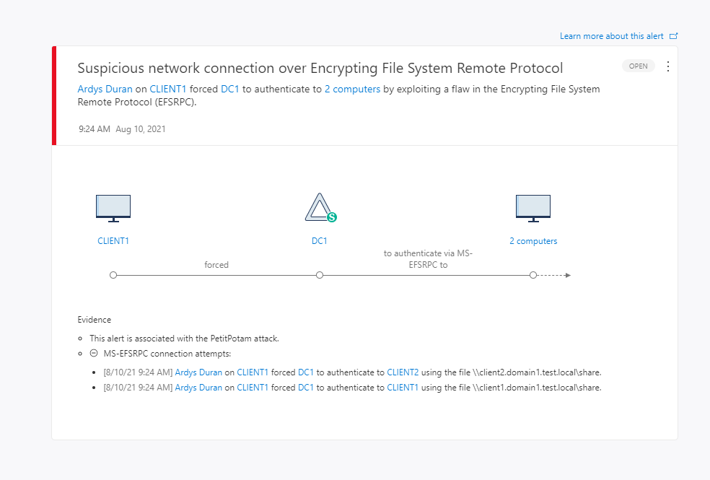Image resolution: width=710 pixels, height=480 pixels.
Task: Click the DC1 node circle on timeline
Action: [x=320, y=275]
